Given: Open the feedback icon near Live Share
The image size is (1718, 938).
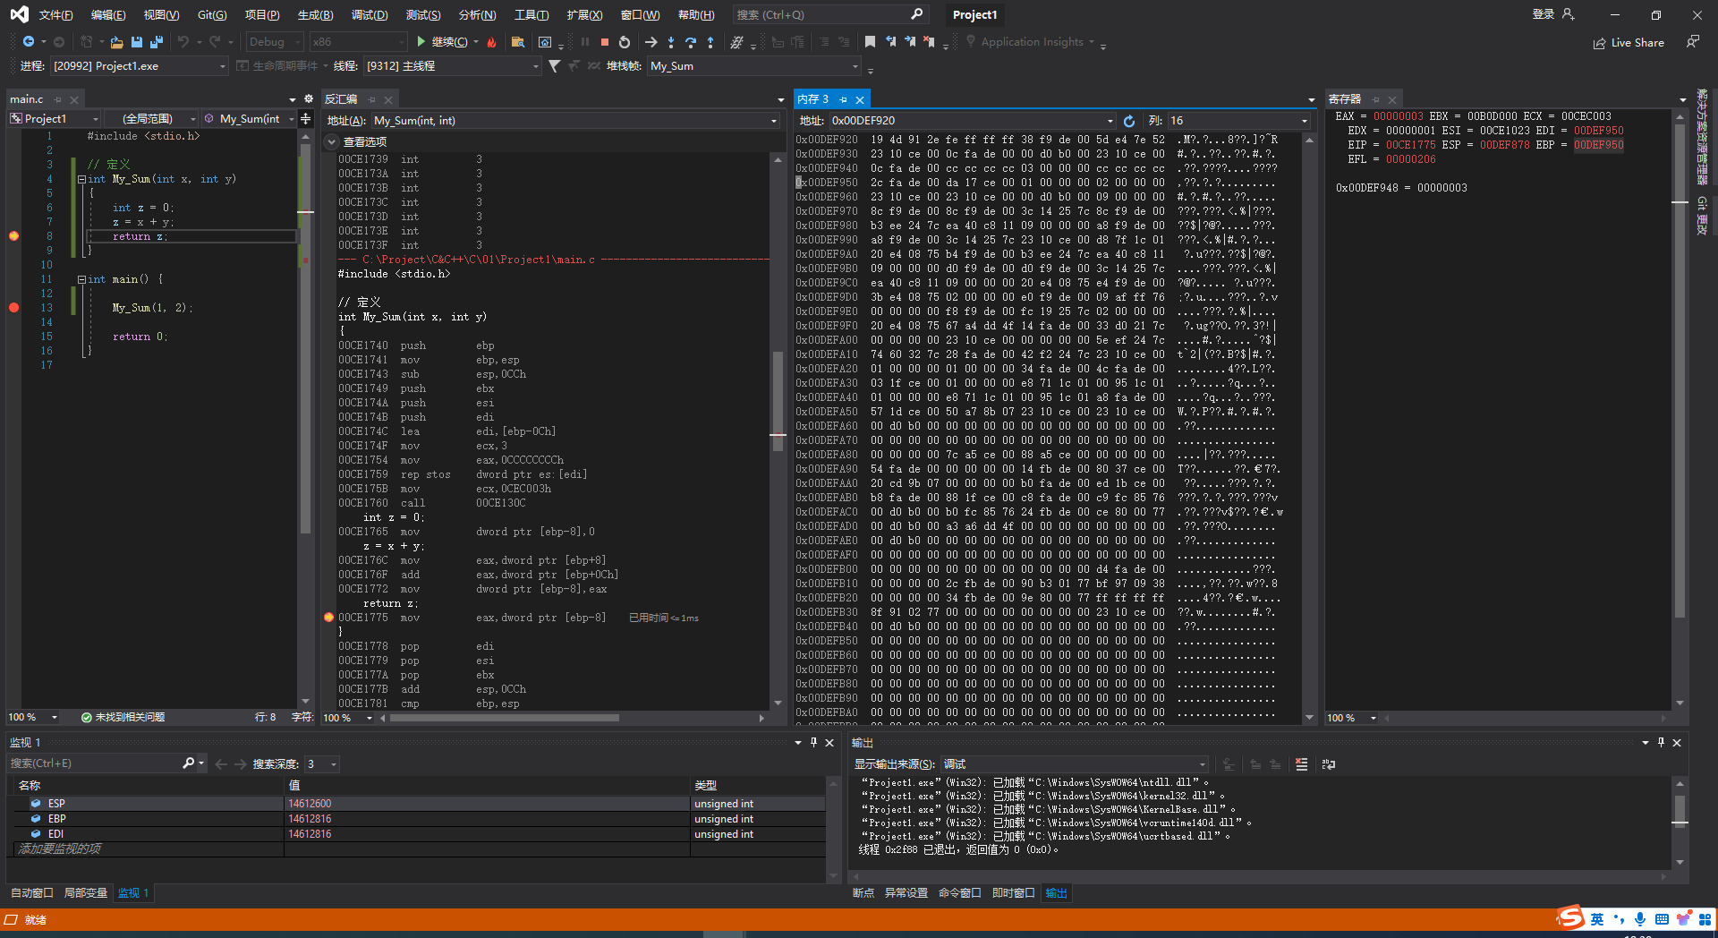Looking at the screenshot, I should 1692,42.
